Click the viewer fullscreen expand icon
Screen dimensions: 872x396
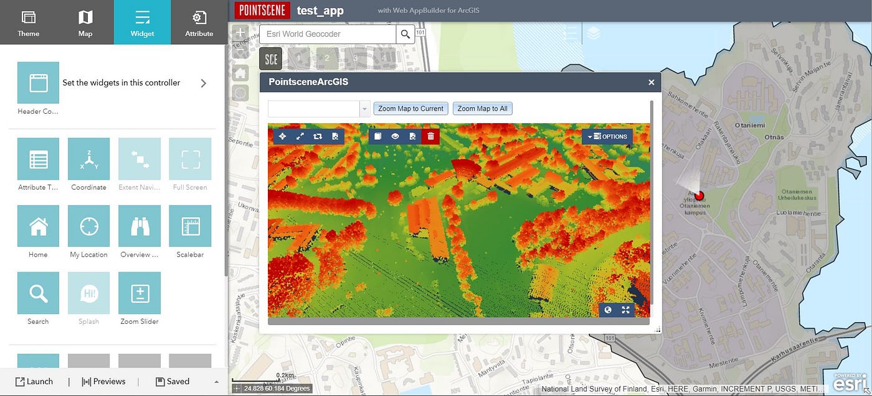[x=626, y=310]
